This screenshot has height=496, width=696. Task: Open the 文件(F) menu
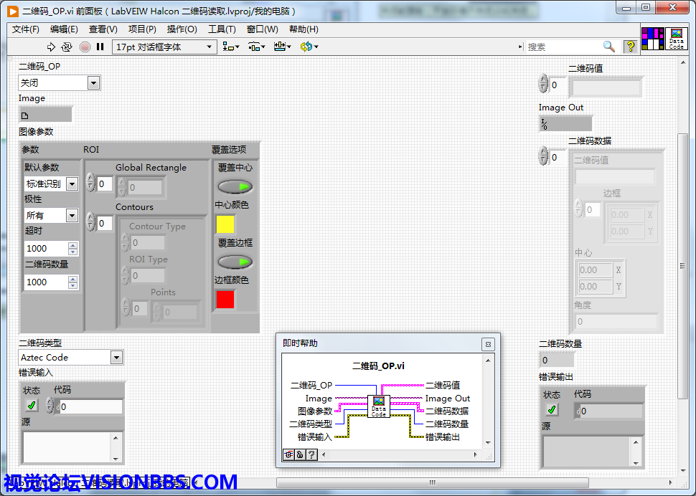tap(26, 29)
